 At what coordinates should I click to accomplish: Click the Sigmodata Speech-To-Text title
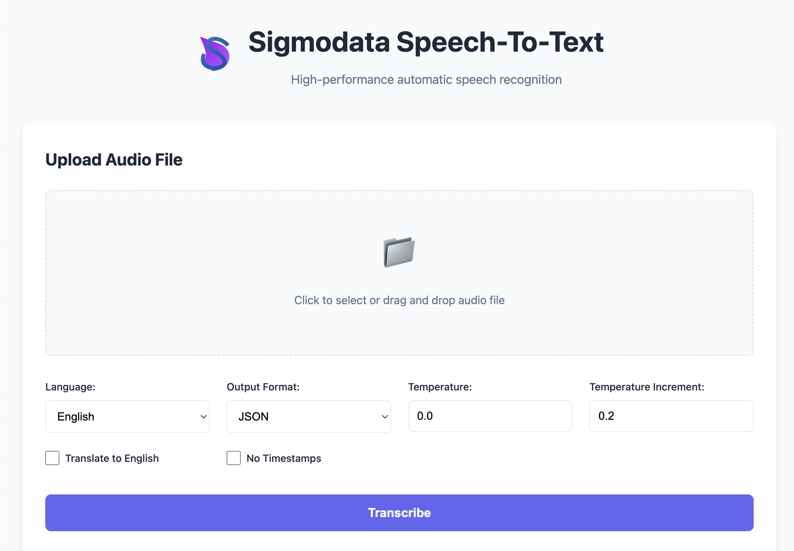pos(426,42)
